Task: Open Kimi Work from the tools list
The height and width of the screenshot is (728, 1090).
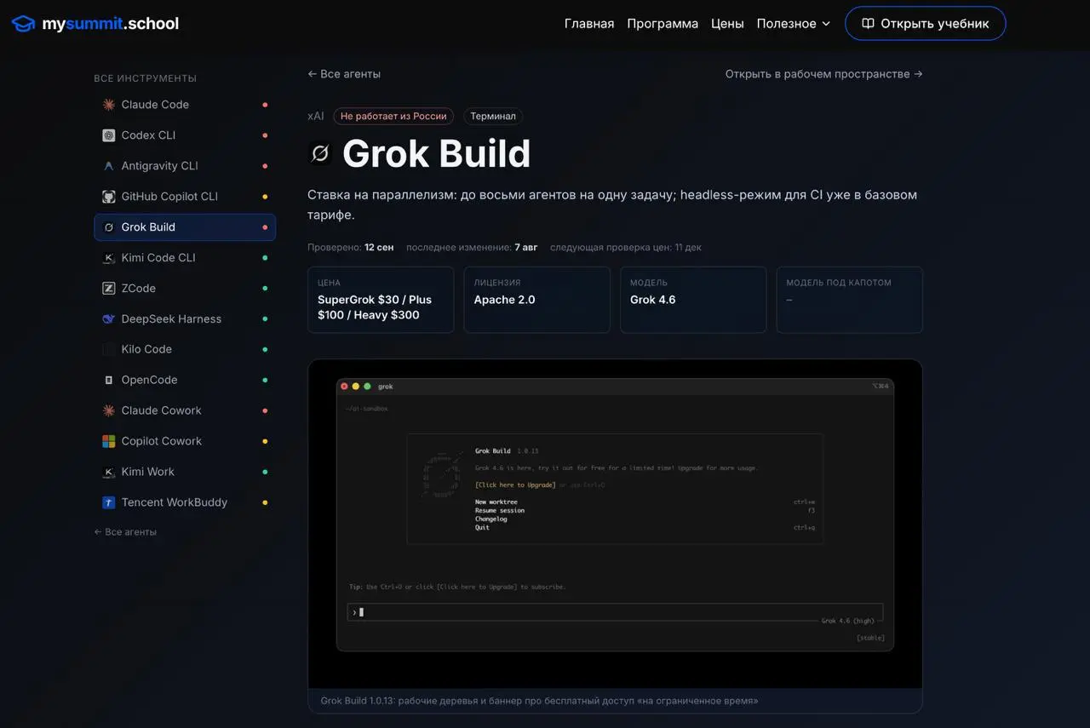Action: click(x=185, y=472)
